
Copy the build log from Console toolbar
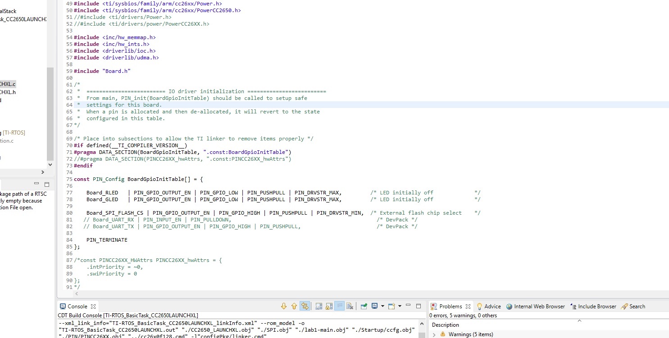319,306
